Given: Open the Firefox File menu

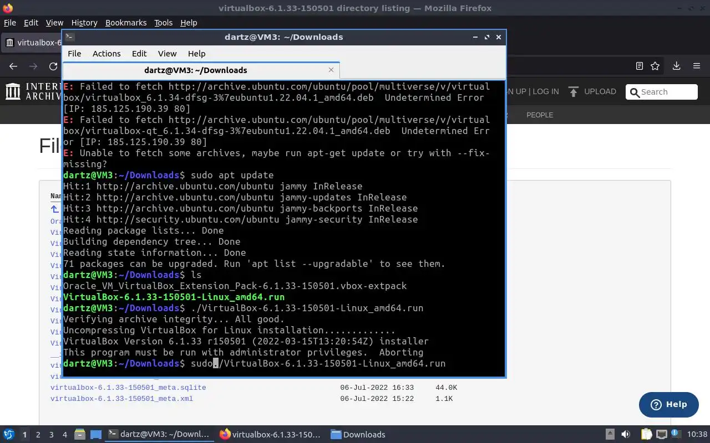Looking at the screenshot, I should tap(9, 23).
